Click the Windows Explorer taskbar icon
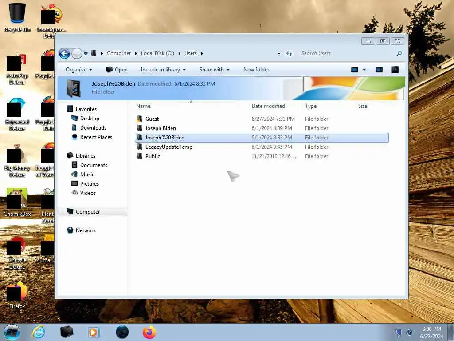Viewport: 454px width, 341px height. pos(67,332)
